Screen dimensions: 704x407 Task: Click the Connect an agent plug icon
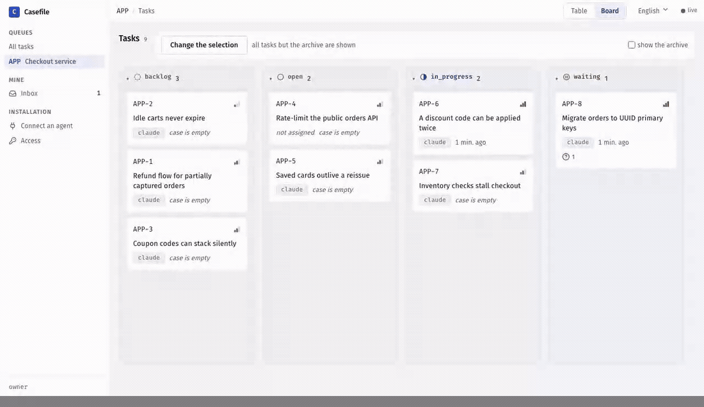click(13, 125)
